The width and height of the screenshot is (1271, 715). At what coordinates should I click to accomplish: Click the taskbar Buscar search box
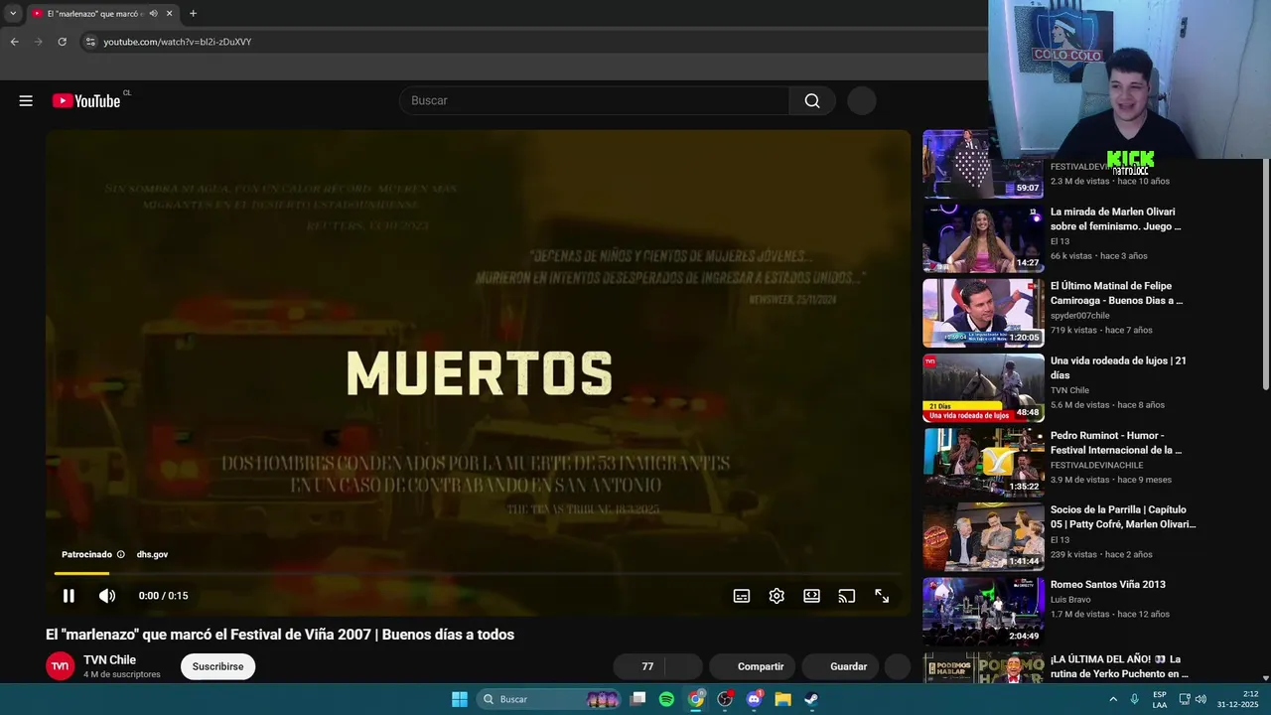coord(549,699)
